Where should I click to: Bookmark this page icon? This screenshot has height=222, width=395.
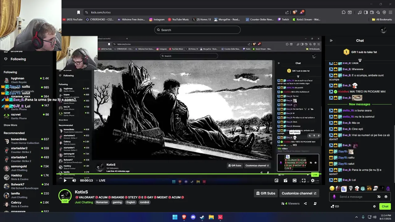pos(78,12)
